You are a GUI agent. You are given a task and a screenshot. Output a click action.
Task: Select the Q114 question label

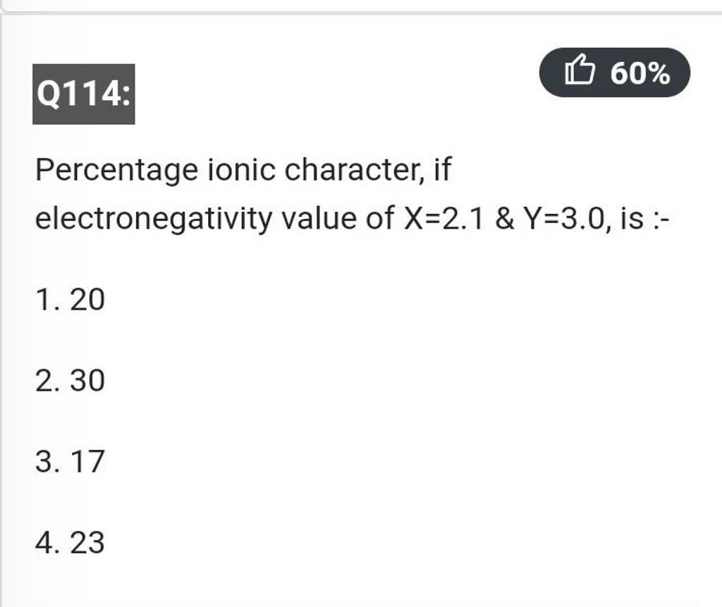coord(83,92)
